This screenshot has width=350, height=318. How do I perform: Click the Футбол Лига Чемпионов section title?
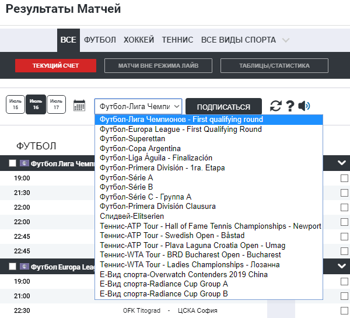63,164
